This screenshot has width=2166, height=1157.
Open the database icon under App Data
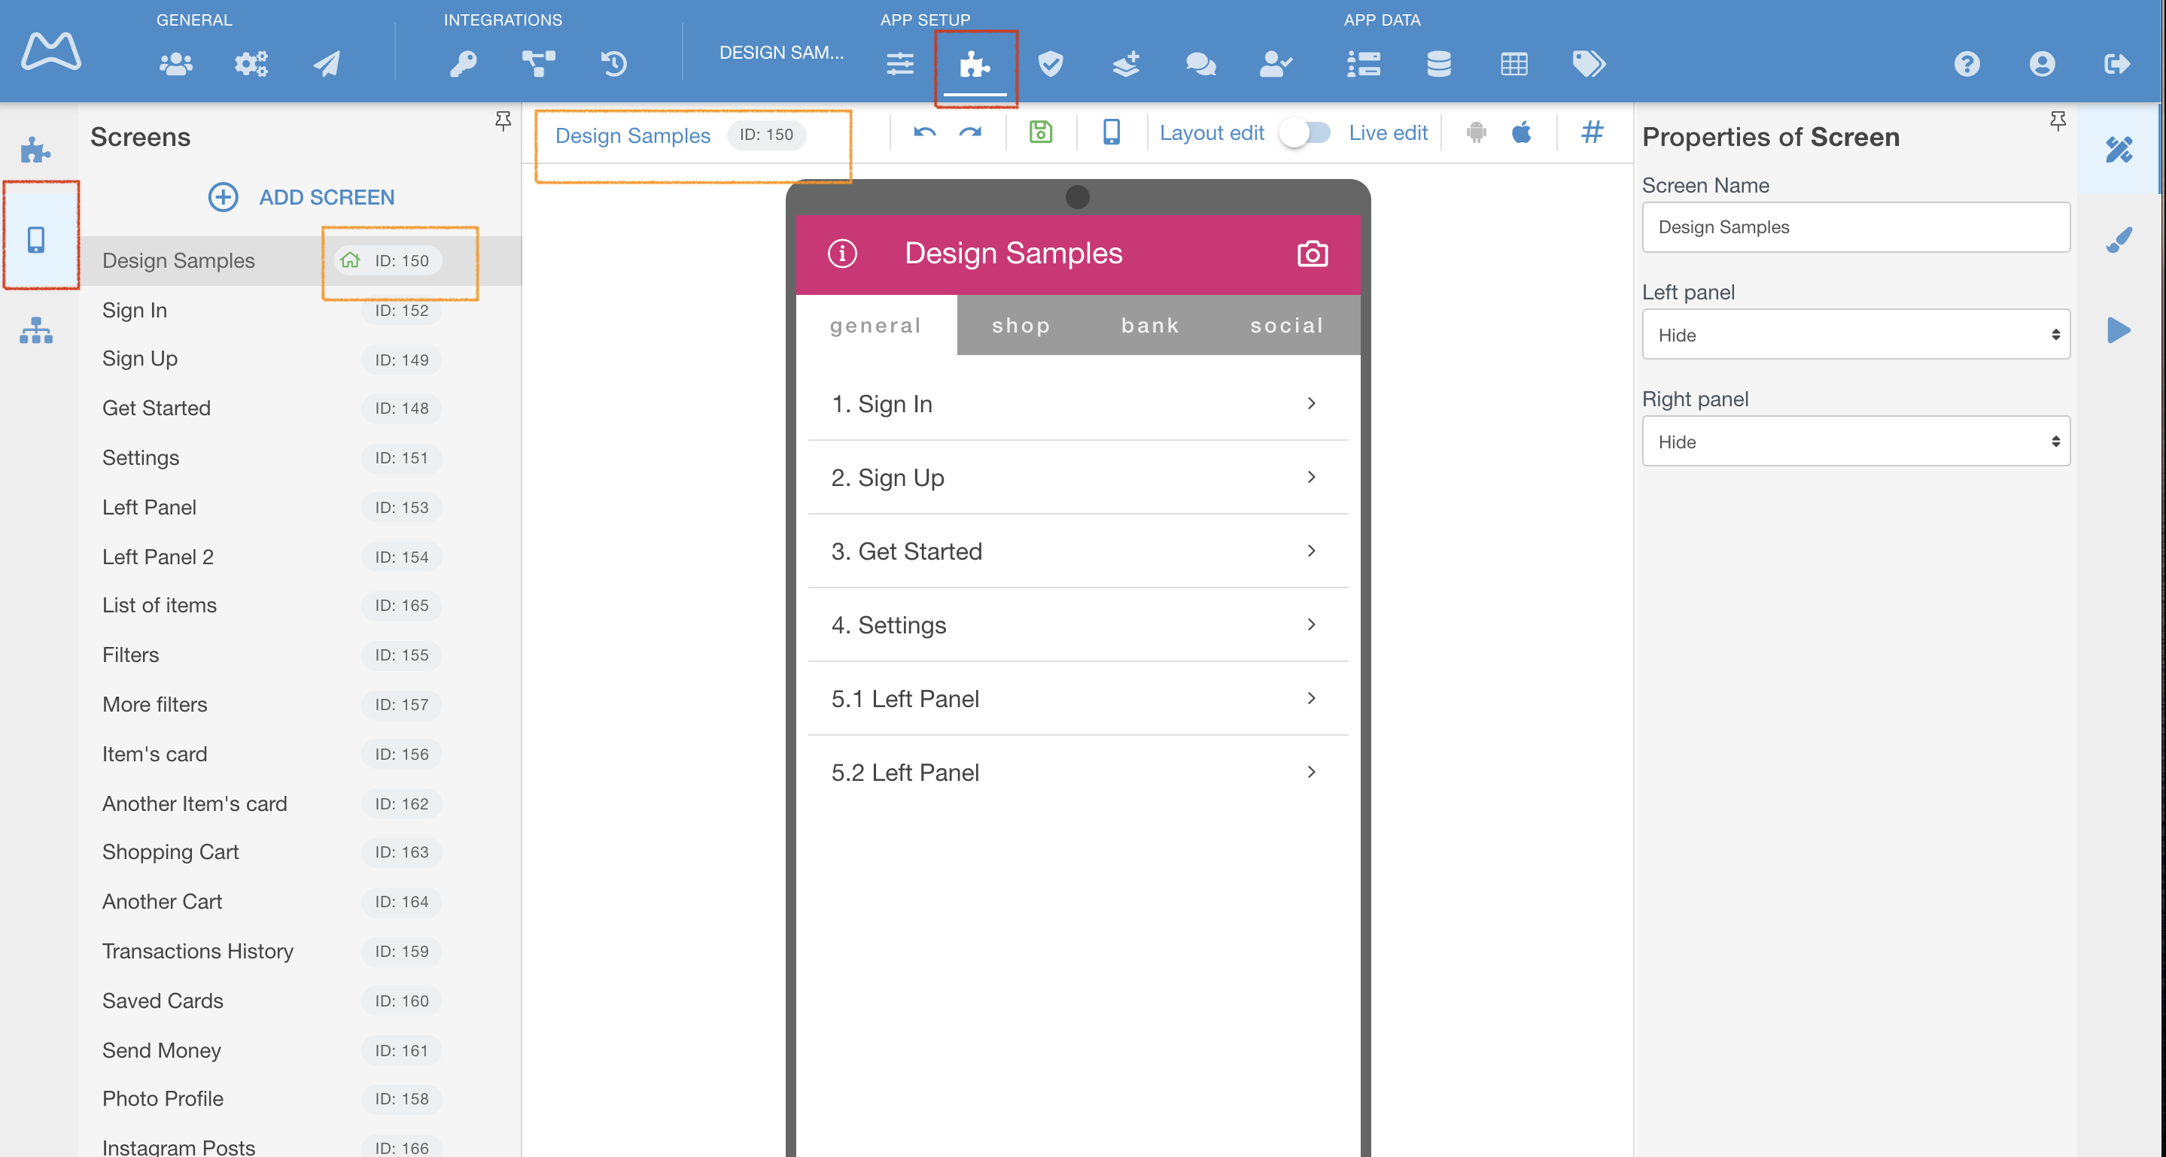(1439, 64)
